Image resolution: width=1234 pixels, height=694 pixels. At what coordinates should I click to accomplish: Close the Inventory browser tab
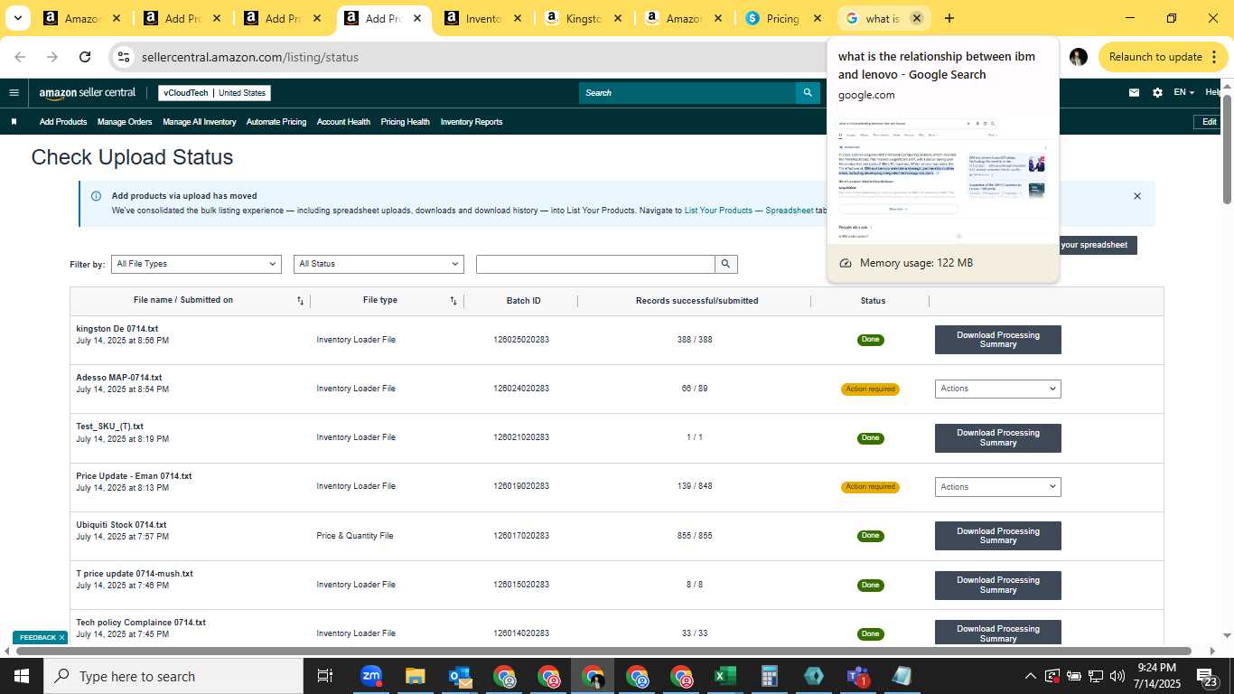[517, 18]
